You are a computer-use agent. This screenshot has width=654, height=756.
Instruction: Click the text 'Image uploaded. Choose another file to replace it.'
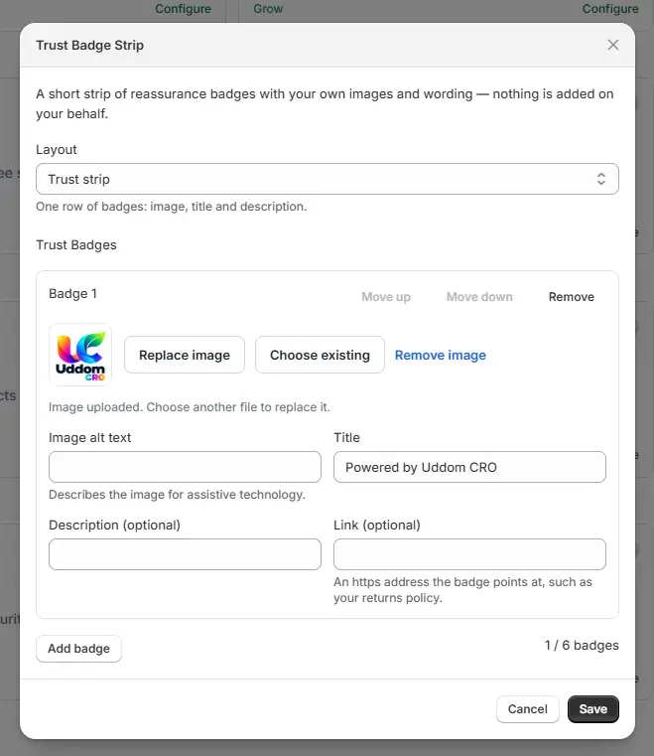(x=190, y=407)
